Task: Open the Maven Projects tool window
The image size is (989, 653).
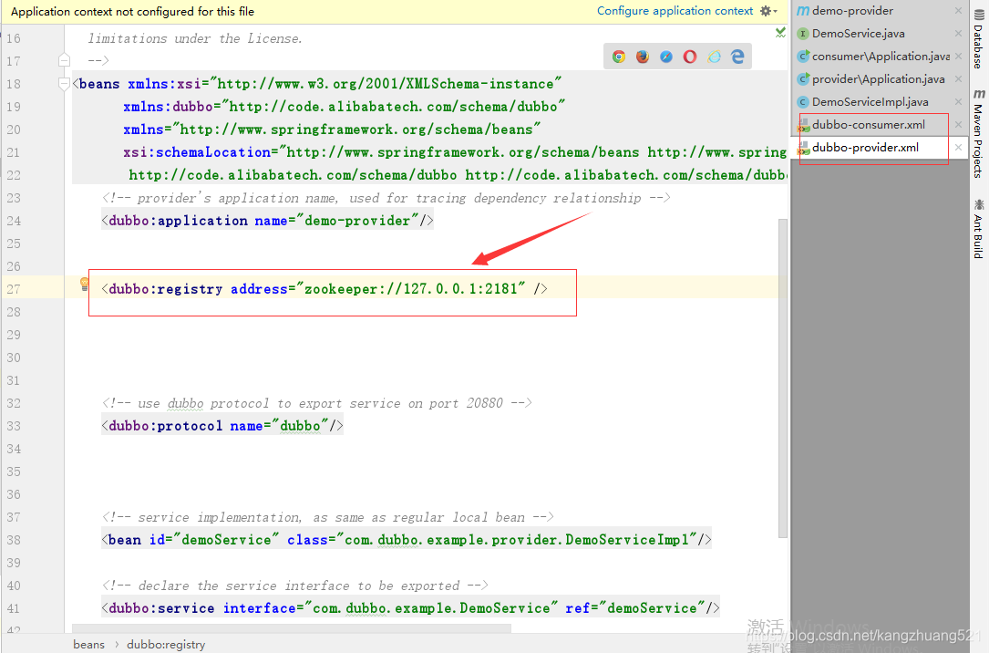Action: point(978,134)
